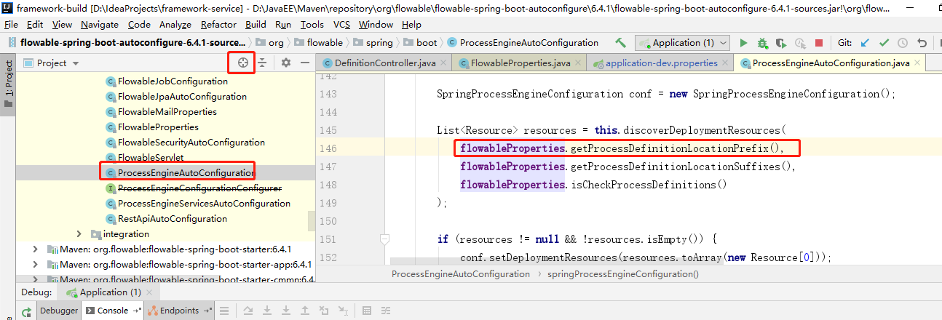Click the 'boot' breadcrumb in navigation bar
This screenshot has height=320, width=942.
[x=420, y=43]
